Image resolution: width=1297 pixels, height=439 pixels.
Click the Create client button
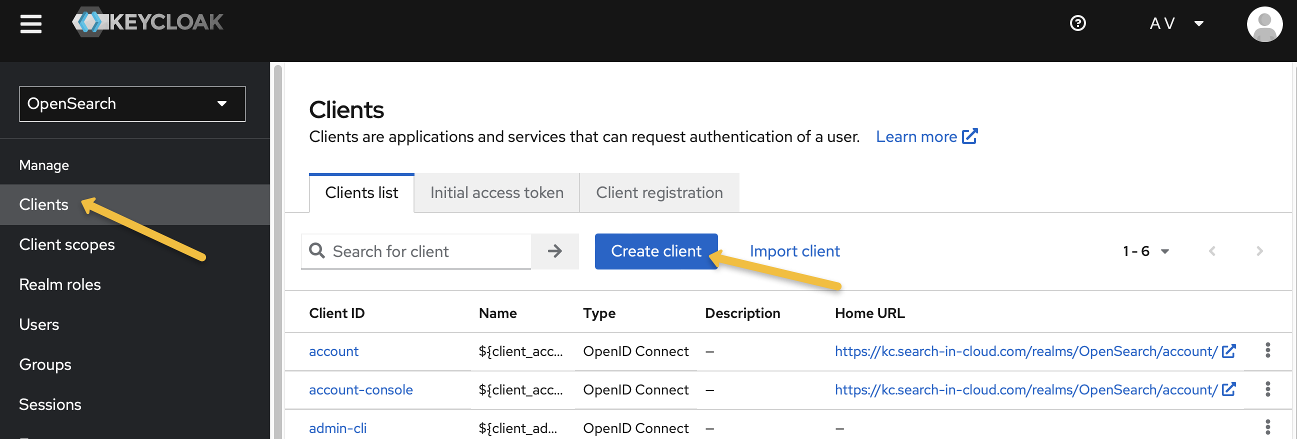pos(656,251)
